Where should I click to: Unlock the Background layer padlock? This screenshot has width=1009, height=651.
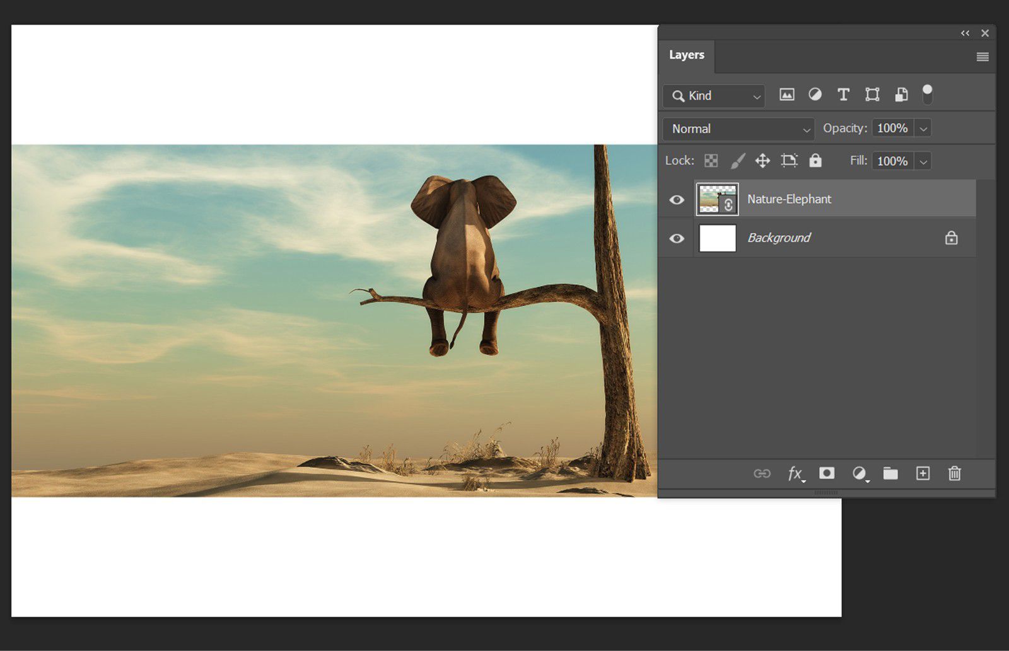pos(951,238)
